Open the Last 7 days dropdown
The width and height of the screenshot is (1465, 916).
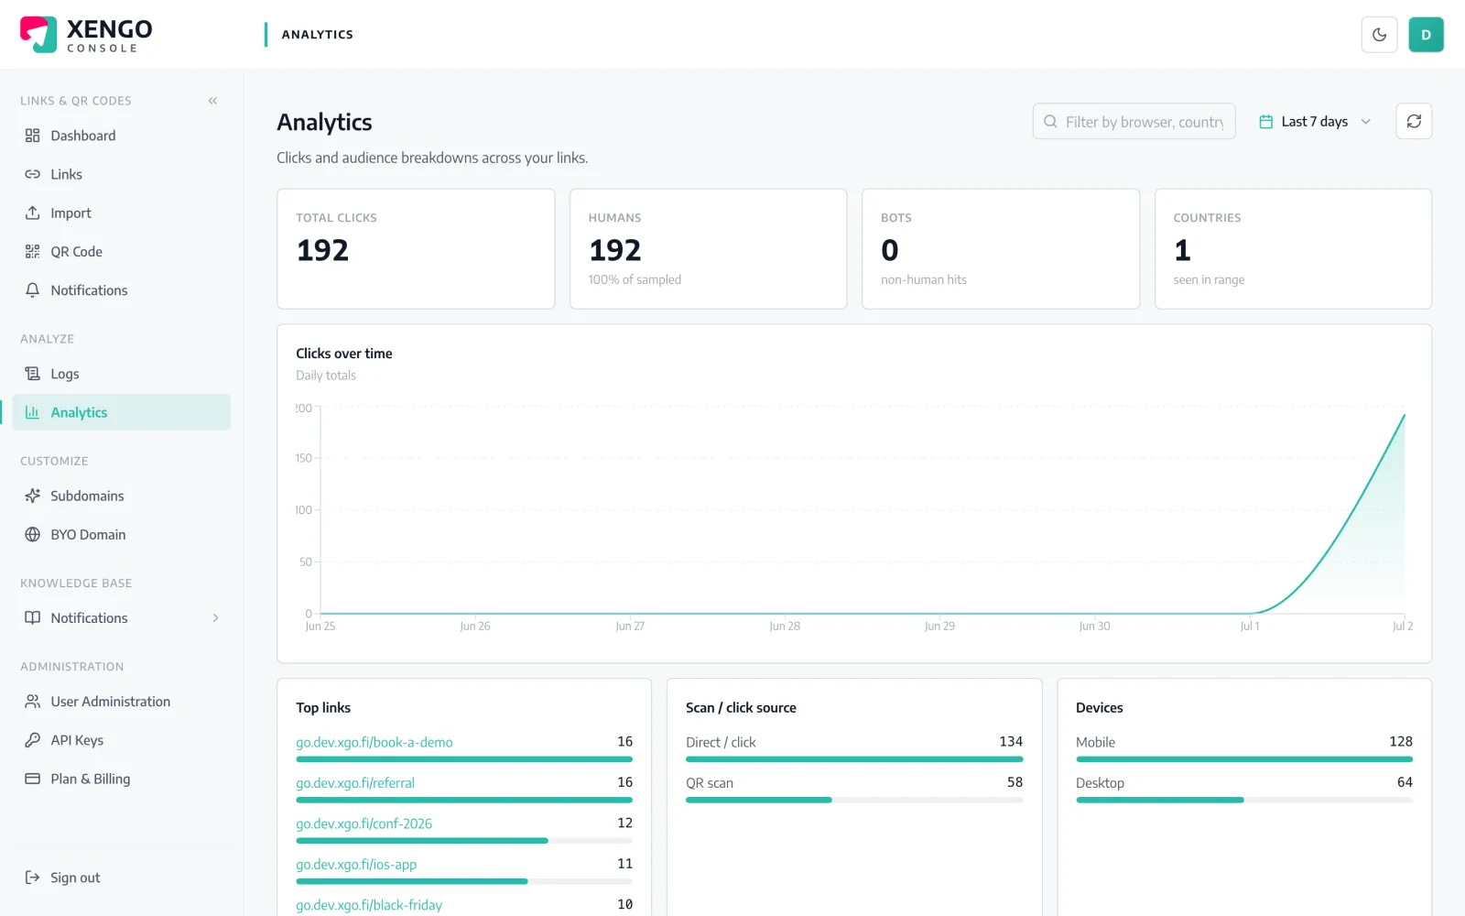(1316, 121)
